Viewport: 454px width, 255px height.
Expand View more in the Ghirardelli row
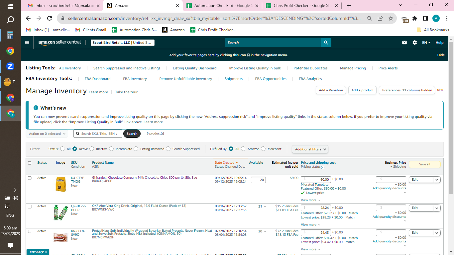pyautogui.click(x=310, y=200)
